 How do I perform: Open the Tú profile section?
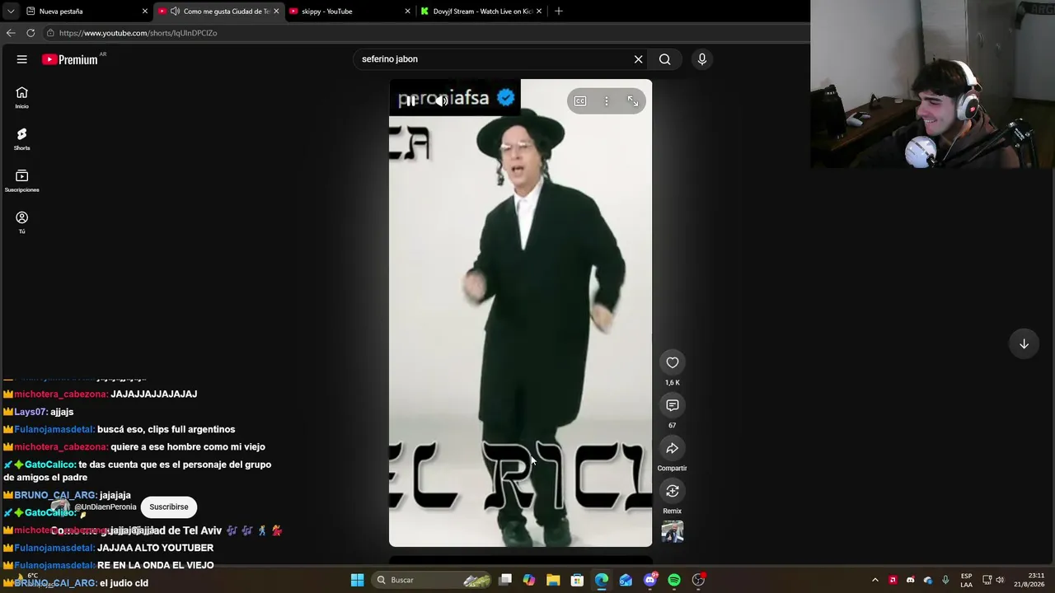click(21, 222)
